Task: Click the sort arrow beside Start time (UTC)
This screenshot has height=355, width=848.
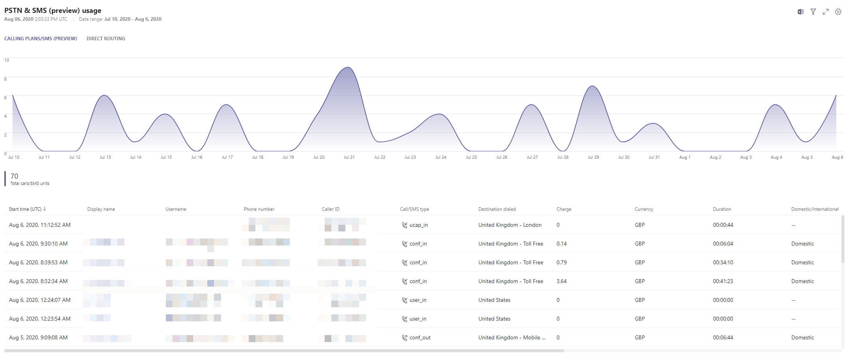Action: tap(45, 209)
